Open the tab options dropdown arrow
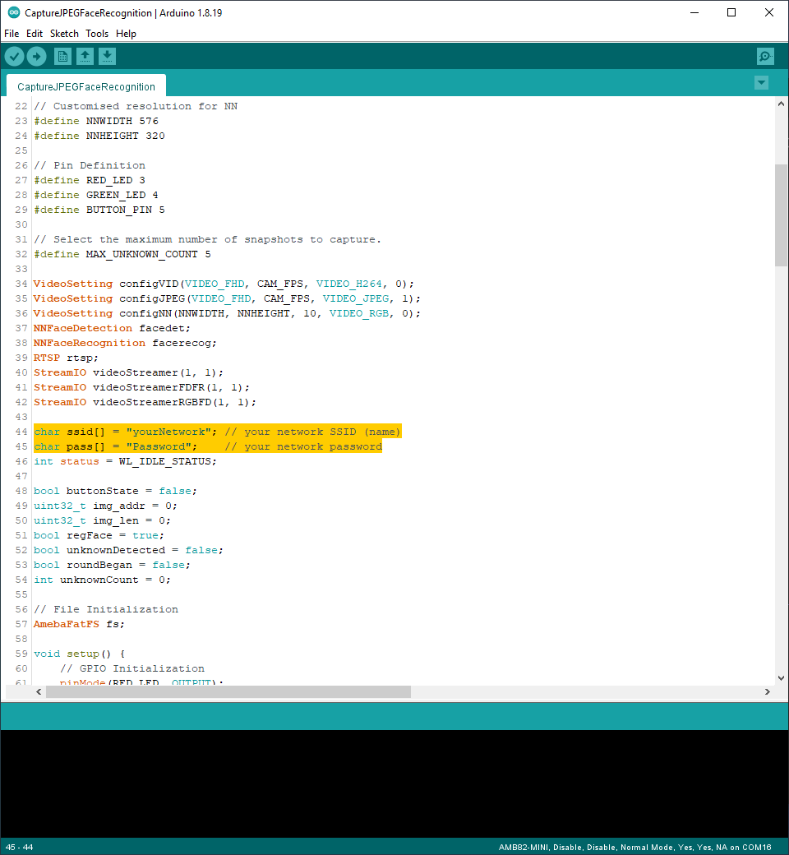Image resolution: width=789 pixels, height=855 pixels. [x=761, y=82]
